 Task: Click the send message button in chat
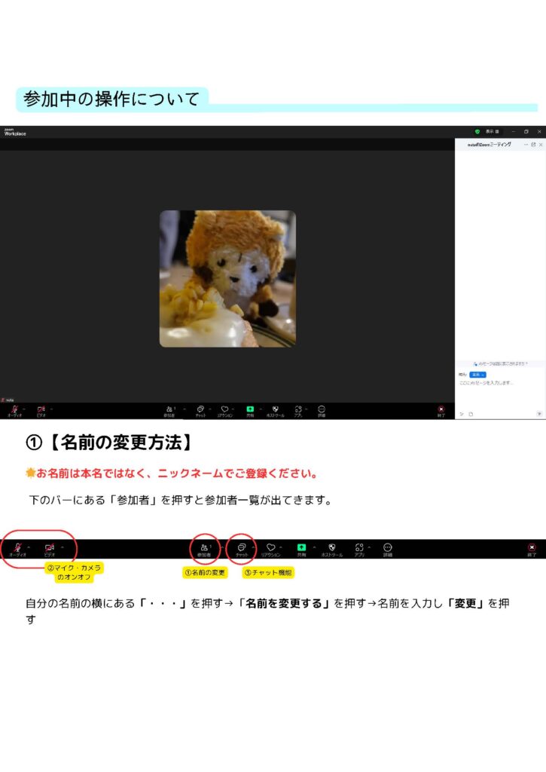538,413
